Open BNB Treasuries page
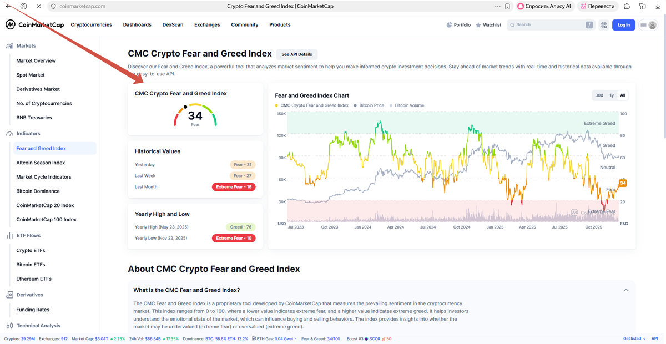Screen dimensions: 666x344 [34, 118]
